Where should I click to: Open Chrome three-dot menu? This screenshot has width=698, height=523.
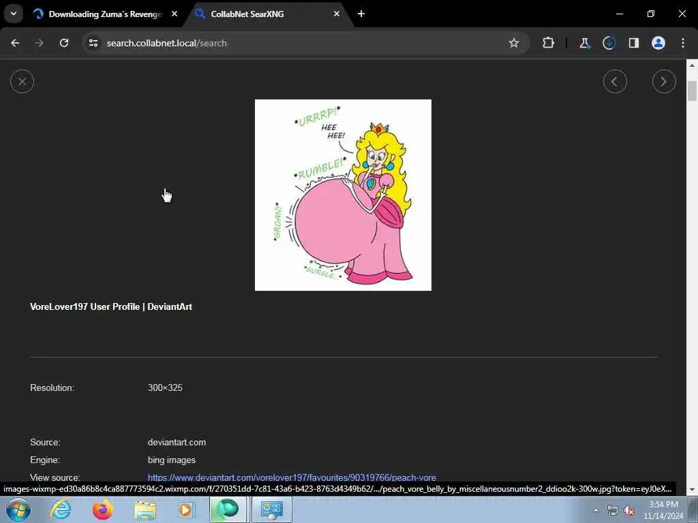click(x=683, y=43)
